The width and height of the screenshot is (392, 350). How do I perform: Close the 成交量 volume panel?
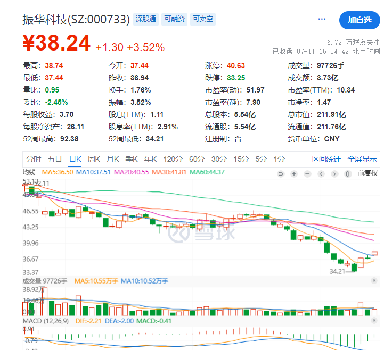(x=374, y=281)
